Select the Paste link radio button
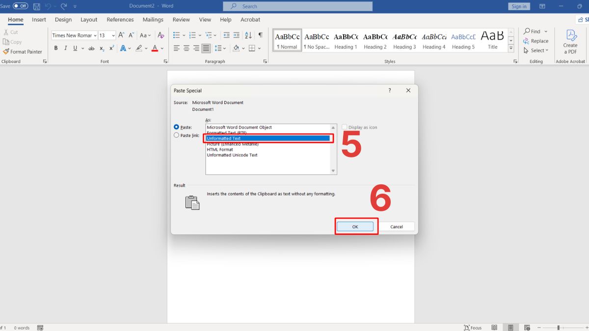 176,135
